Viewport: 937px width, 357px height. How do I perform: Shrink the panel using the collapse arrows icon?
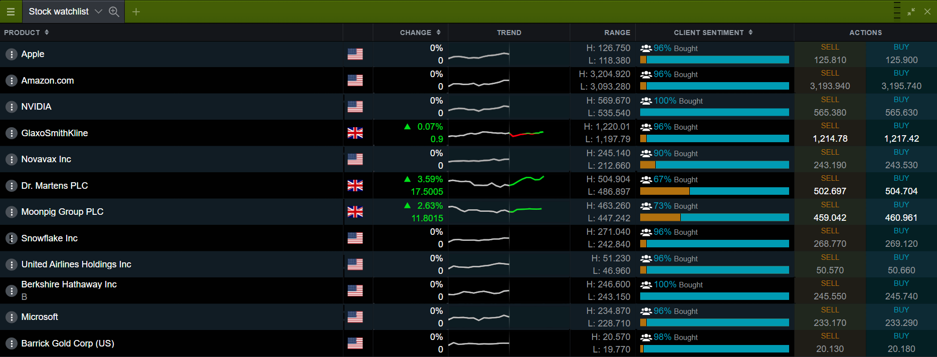click(911, 12)
